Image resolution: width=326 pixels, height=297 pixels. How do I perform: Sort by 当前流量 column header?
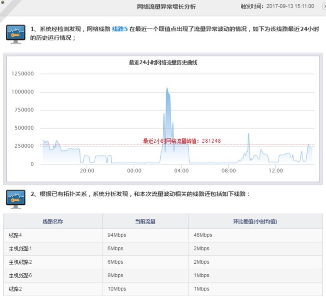[x=145, y=222]
